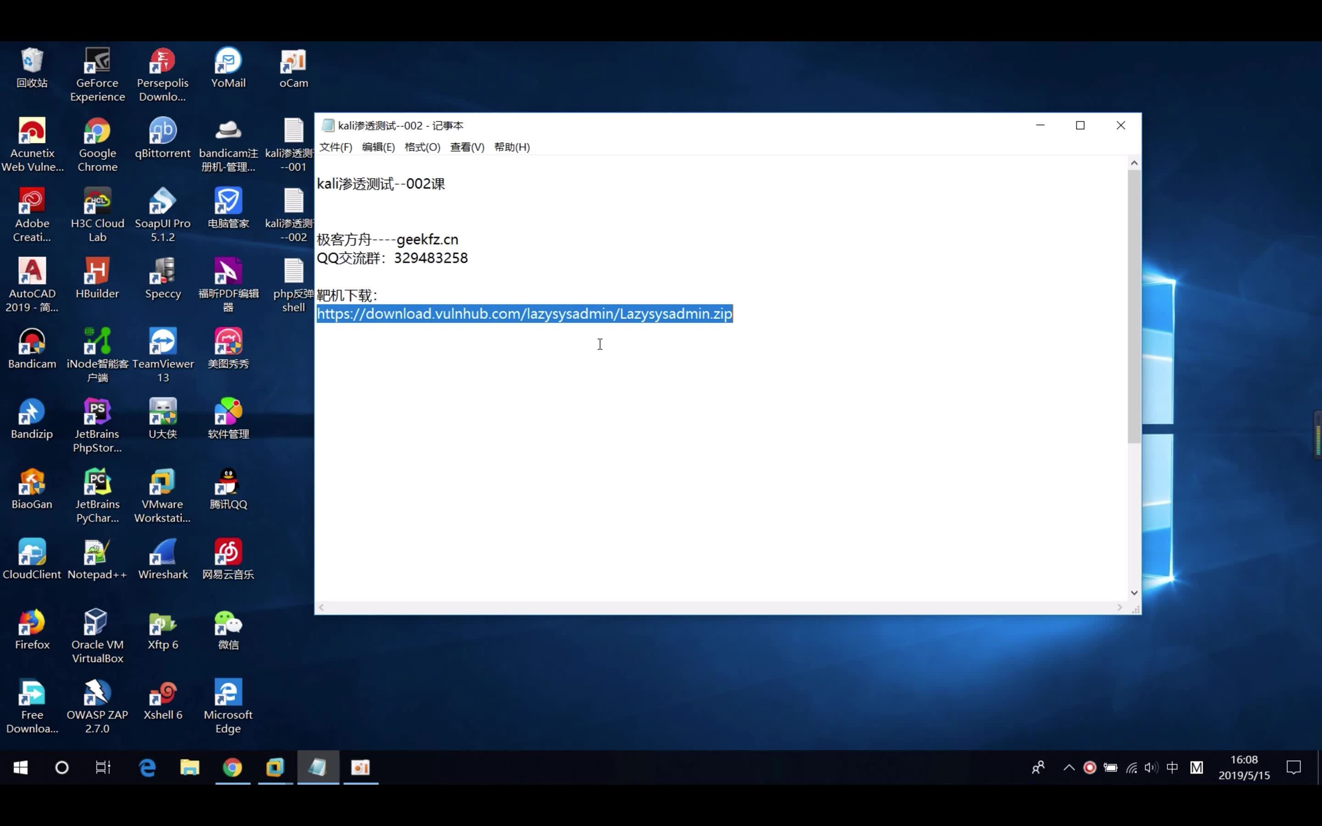This screenshot has width=1322, height=826.
Task: Click the Notepad vertical scrollbar thumb
Action: [x=1134, y=306]
